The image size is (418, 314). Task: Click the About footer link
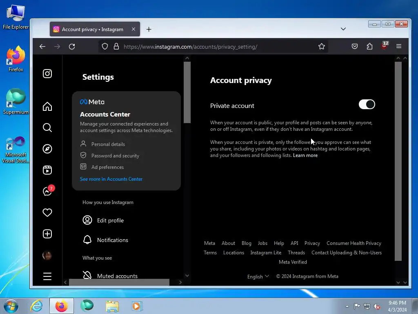click(228, 243)
